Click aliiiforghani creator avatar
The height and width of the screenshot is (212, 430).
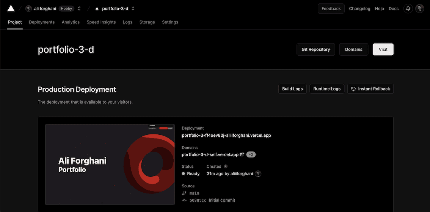[258, 174]
